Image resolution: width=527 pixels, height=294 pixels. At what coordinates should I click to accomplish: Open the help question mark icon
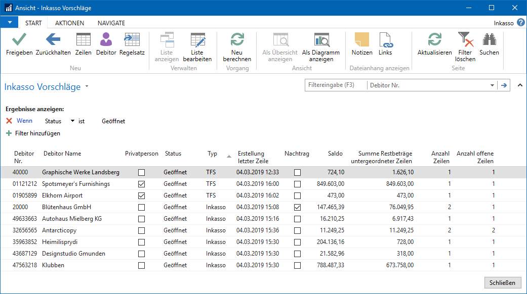click(520, 22)
